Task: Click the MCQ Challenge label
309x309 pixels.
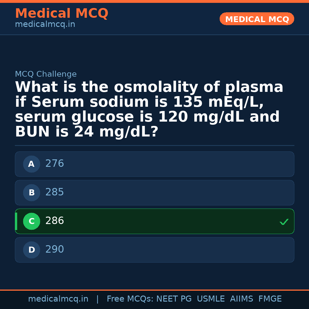Action: (46, 74)
